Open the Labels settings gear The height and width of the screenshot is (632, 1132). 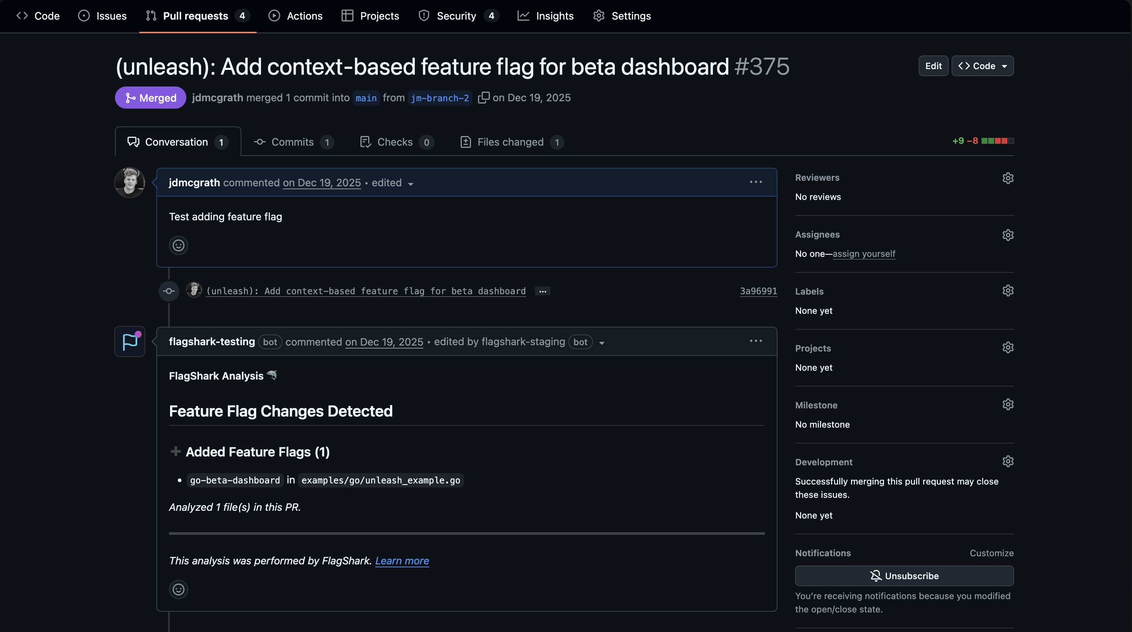(x=1008, y=290)
